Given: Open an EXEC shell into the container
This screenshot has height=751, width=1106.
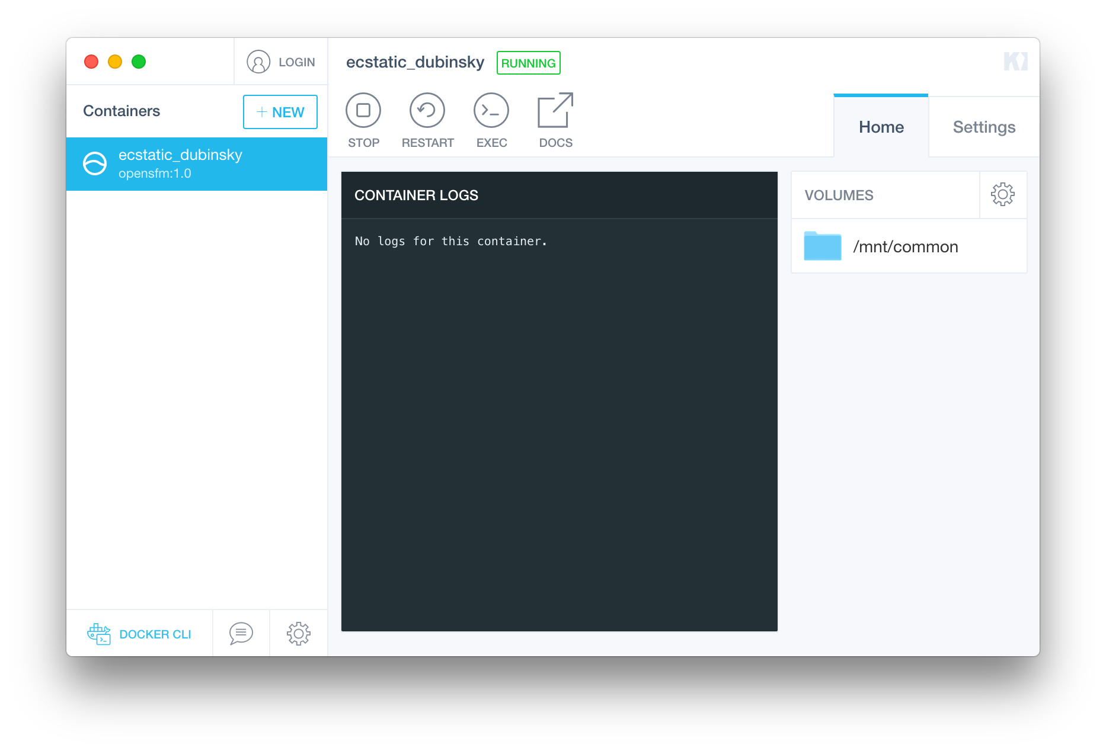Looking at the screenshot, I should point(491,118).
